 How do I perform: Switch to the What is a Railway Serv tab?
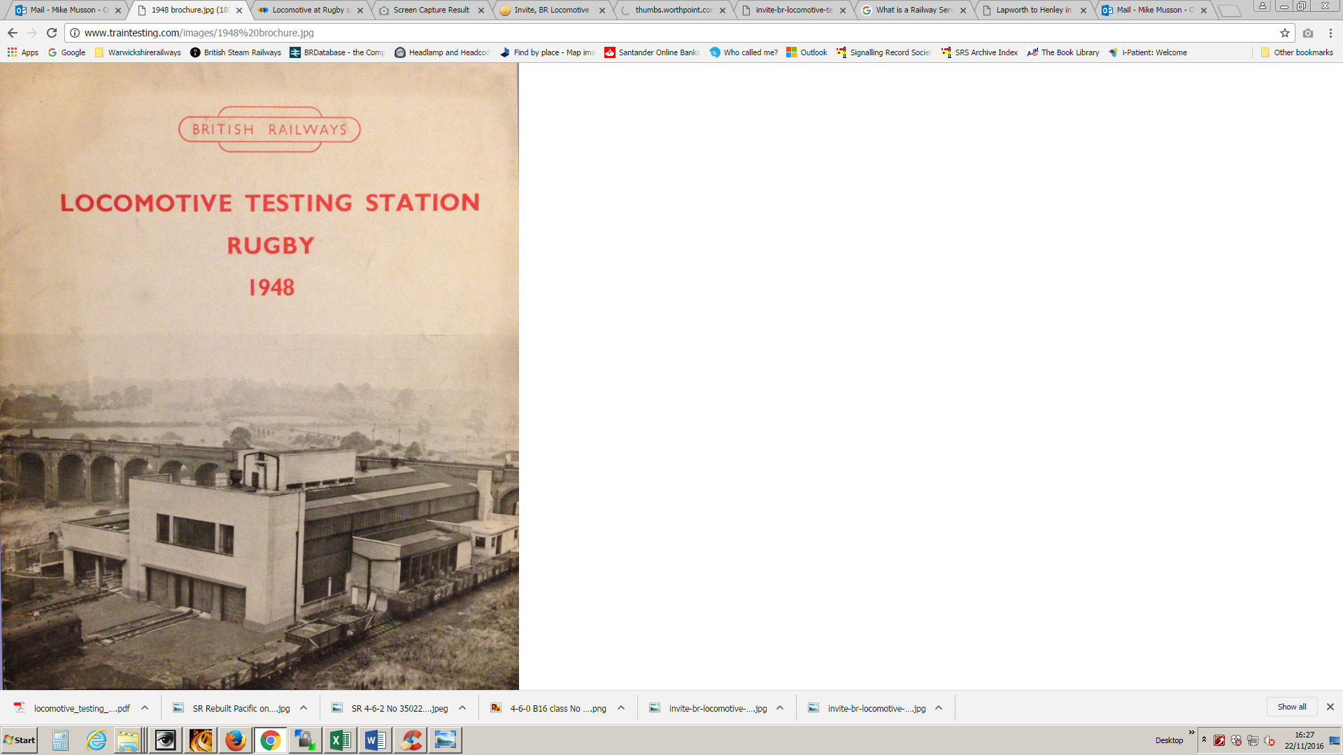[912, 10]
